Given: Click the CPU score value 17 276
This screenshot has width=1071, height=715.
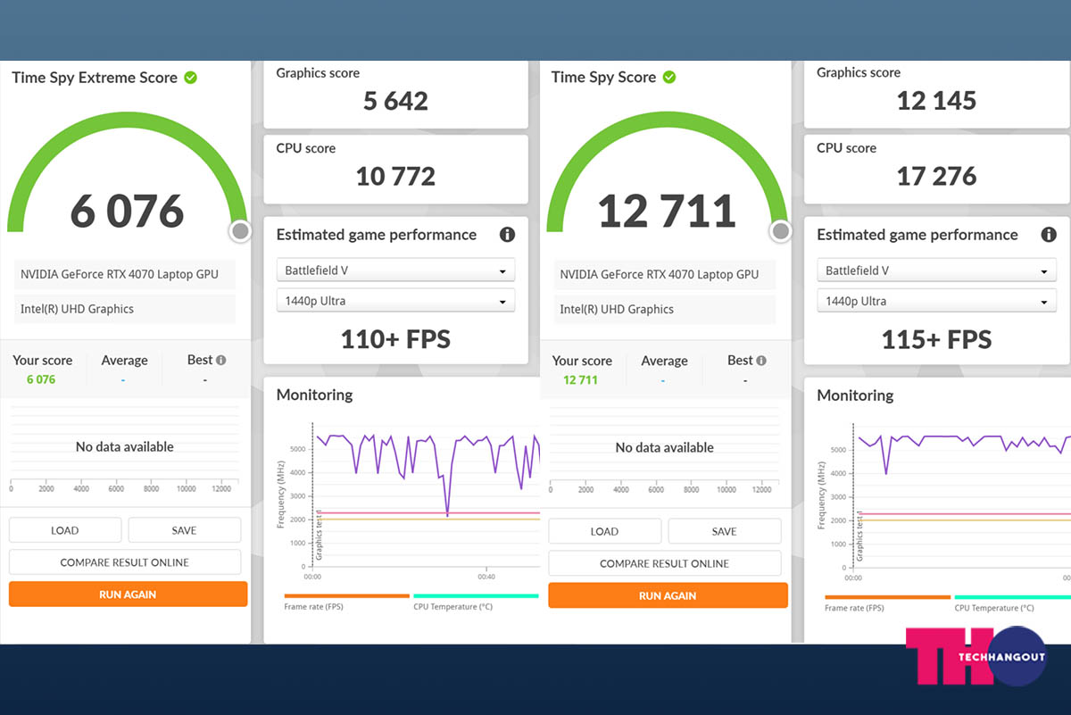Looking at the screenshot, I should coord(936,177).
